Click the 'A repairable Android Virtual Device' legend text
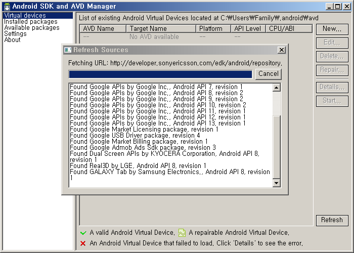Viewport: 354px width, 253px height. pyautogui.click(x=239, y=233)
